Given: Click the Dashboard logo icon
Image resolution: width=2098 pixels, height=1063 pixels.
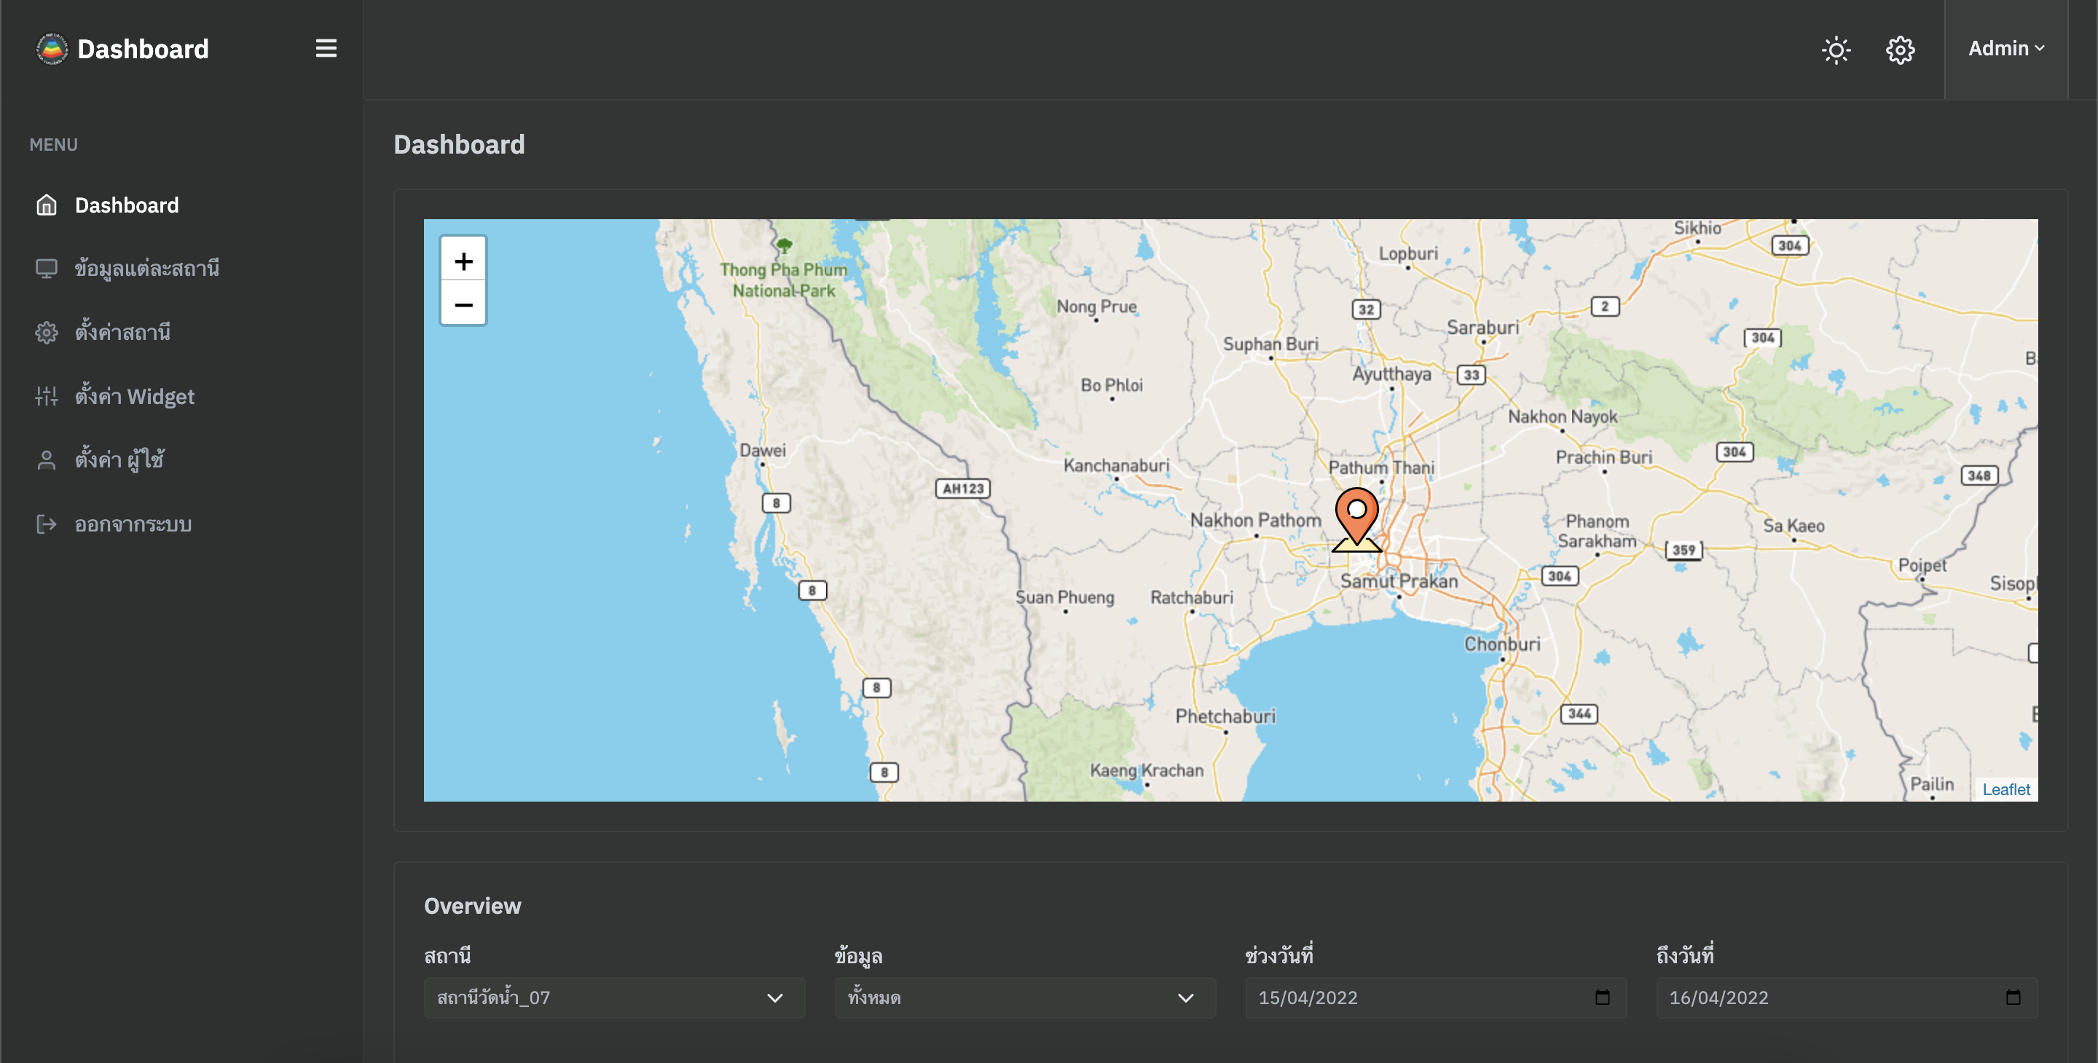Looking at the screenshot, I should point(52,49).
